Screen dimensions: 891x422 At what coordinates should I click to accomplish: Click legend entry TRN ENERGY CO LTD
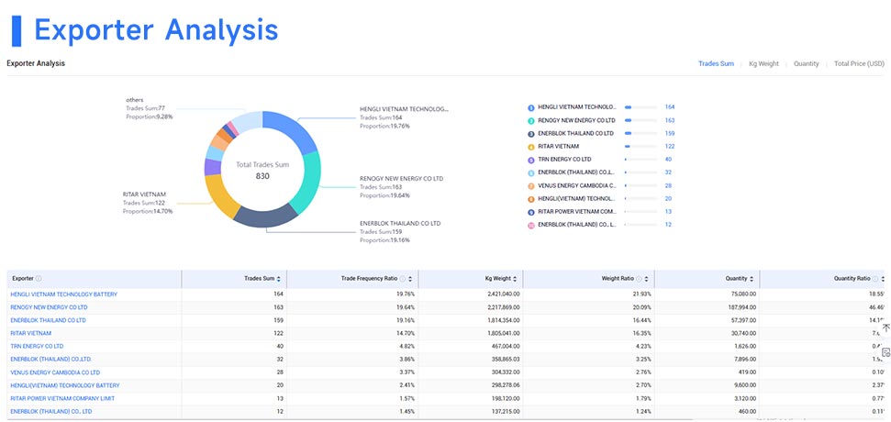point(564,160)
